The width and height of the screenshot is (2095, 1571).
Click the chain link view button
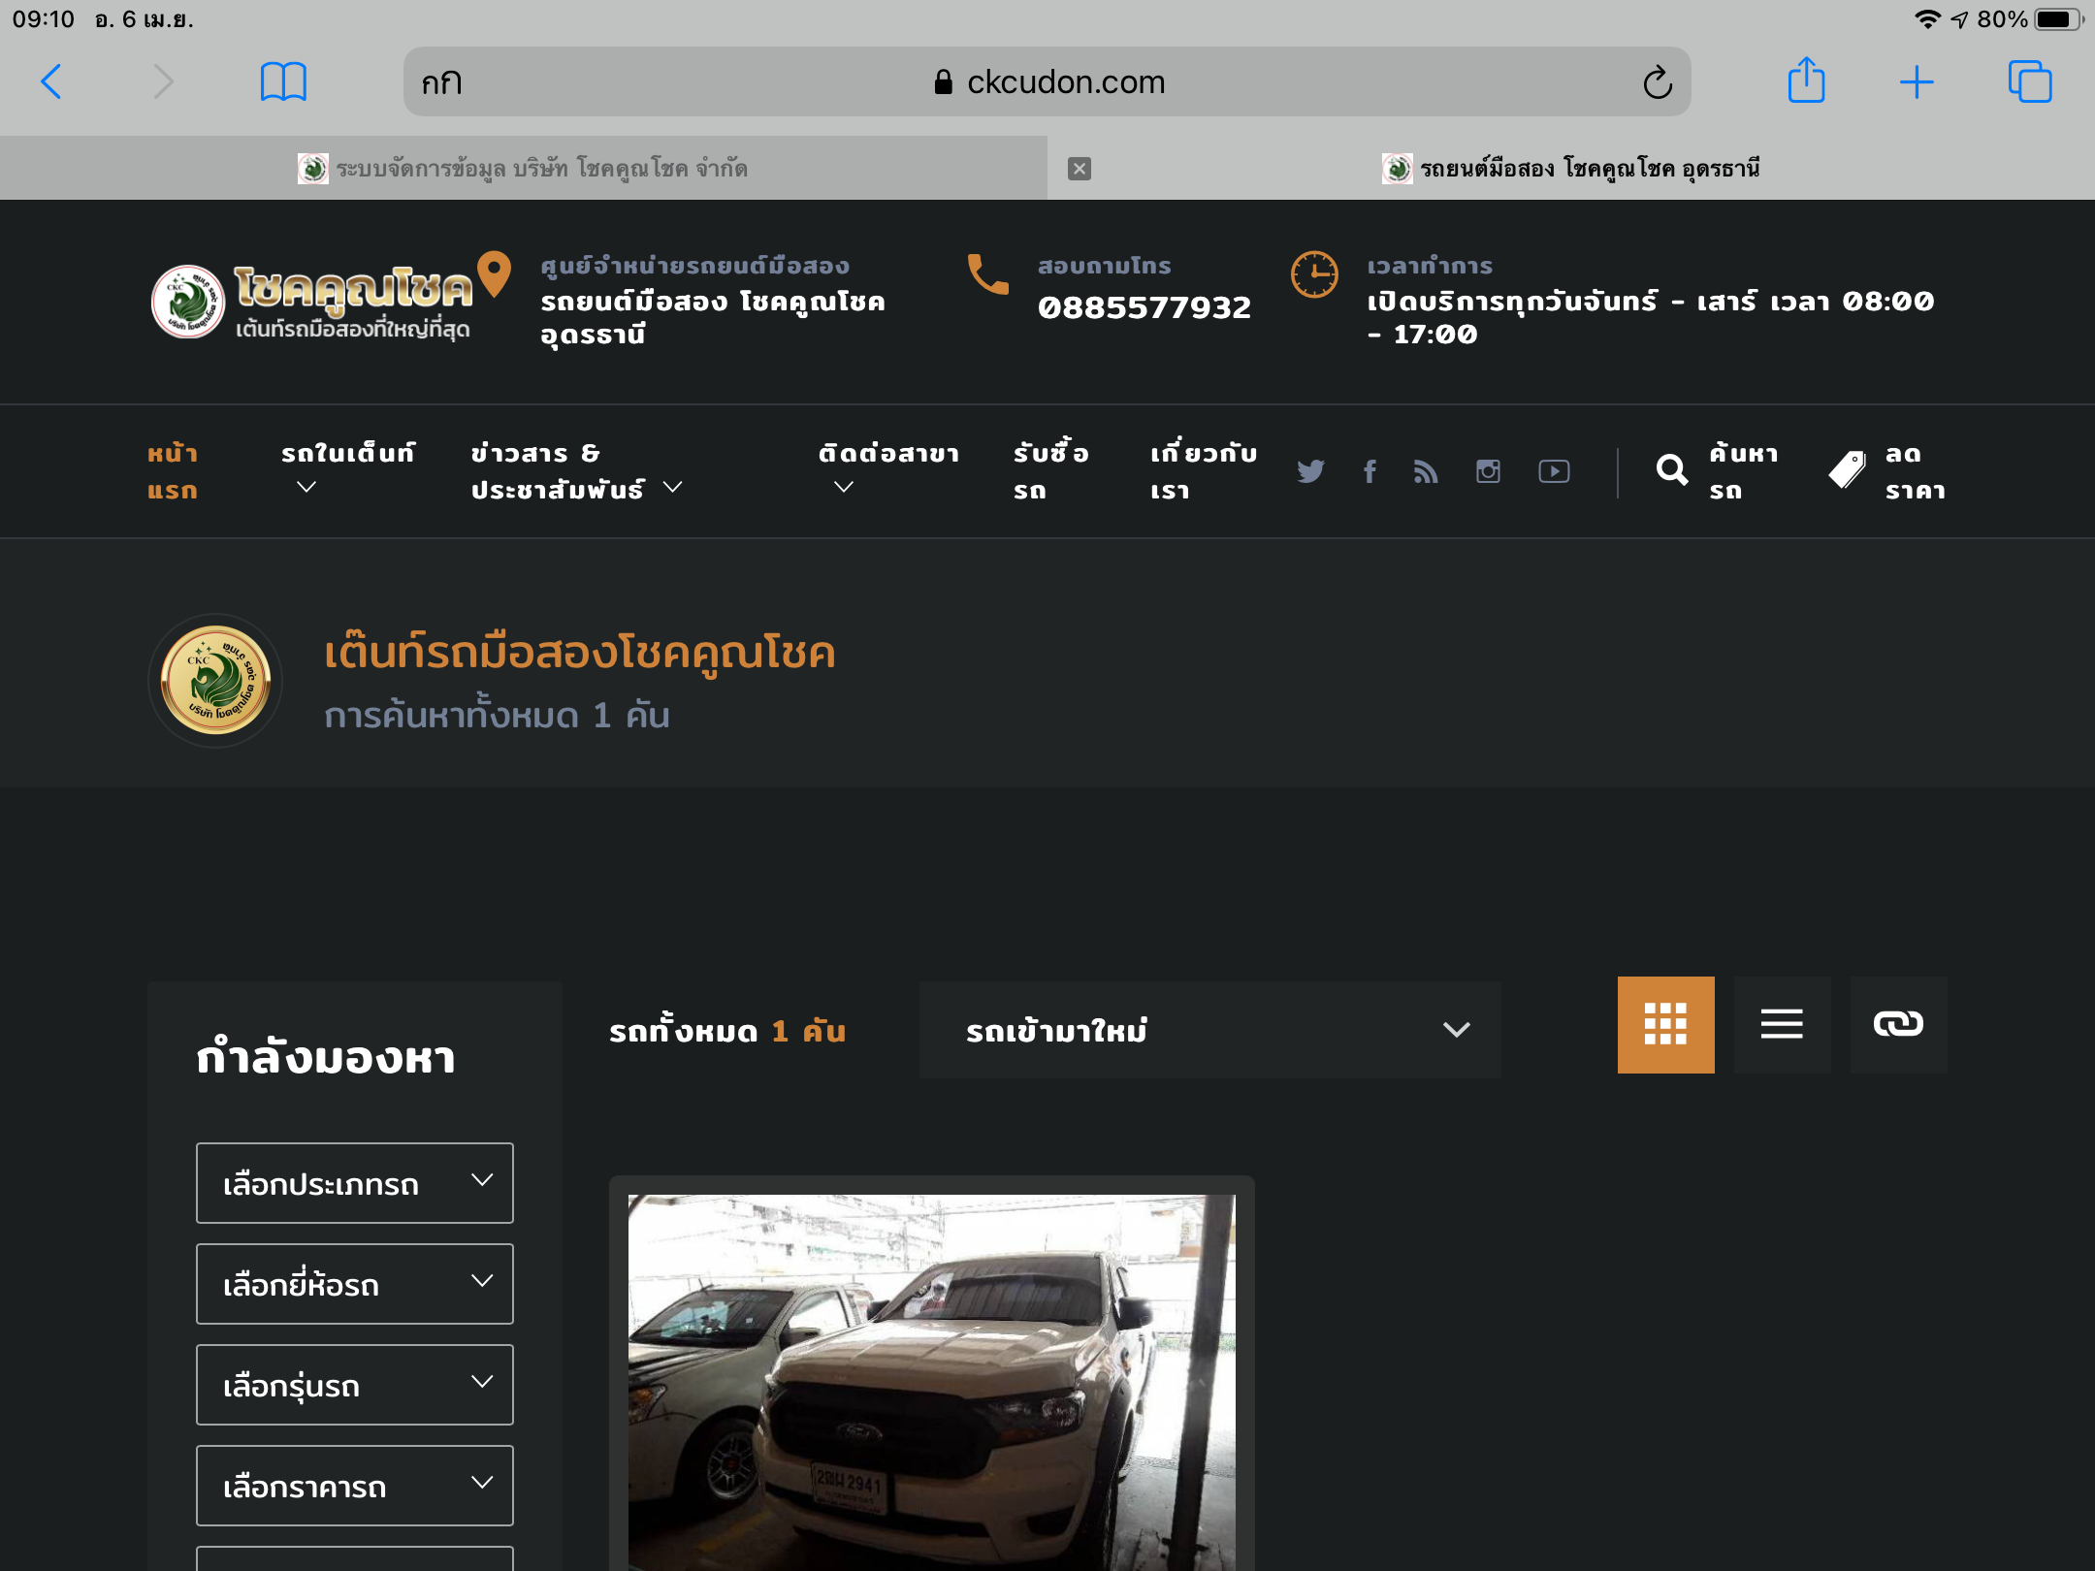point(1898,1025)
